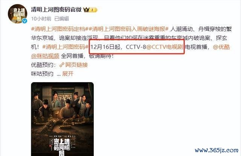241x156 pixels.
Task: Visit the @优酷 mention
Action: 221,47
